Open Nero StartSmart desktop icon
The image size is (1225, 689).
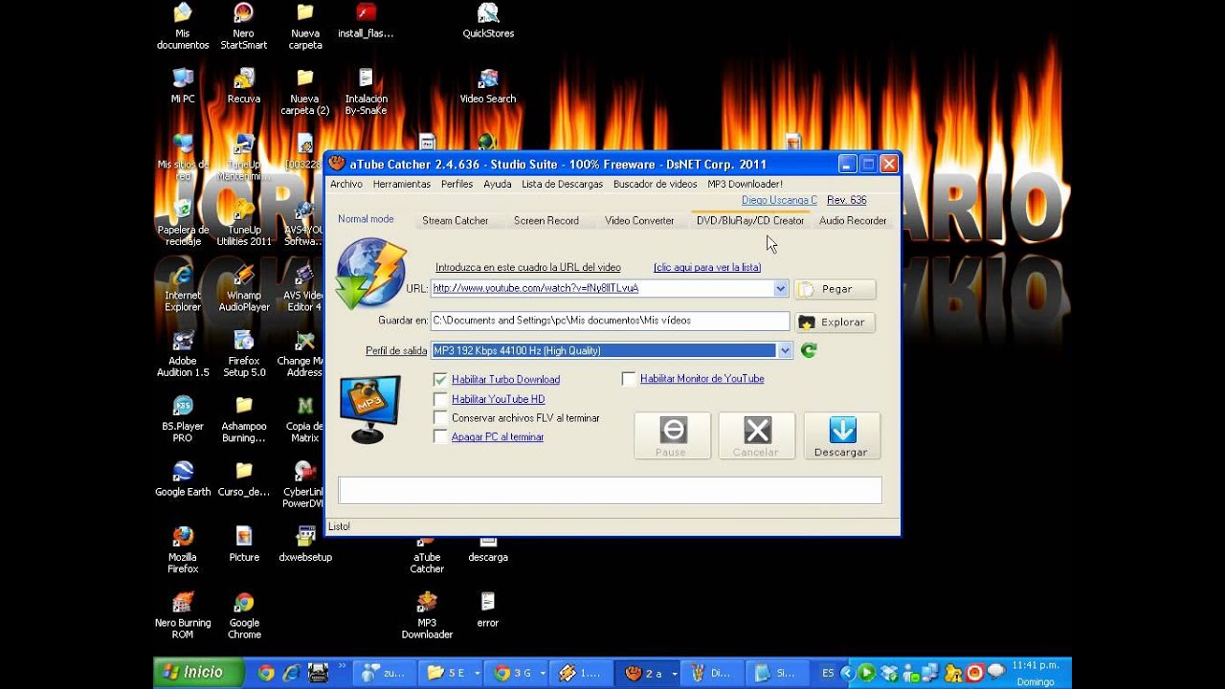coord(244,27)
